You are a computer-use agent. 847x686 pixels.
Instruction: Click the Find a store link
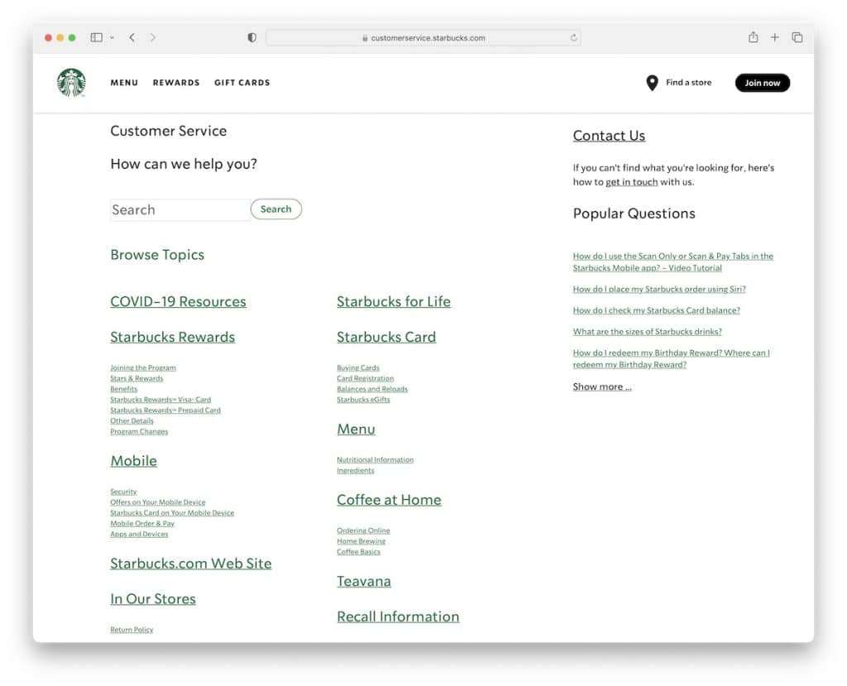(x=689, y=83)
